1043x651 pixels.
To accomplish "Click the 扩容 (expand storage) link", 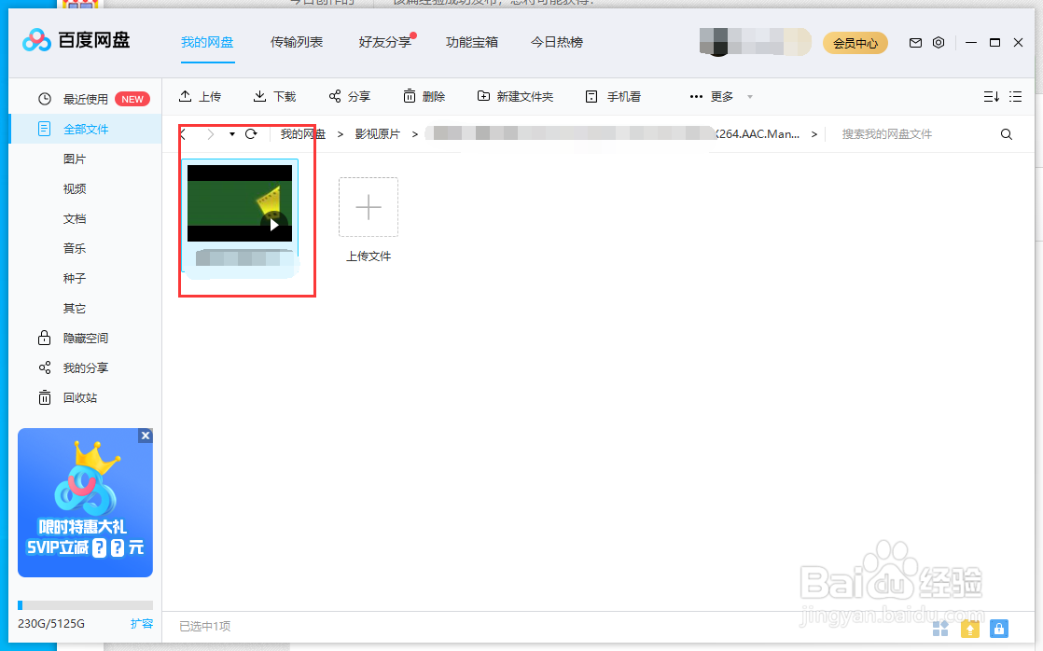I will [x=142, y=623].
